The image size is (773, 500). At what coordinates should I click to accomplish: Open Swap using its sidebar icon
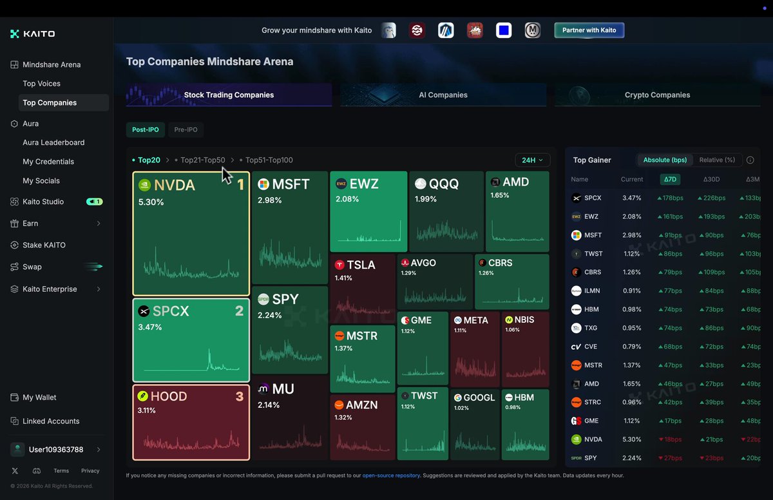click(x=14, y=267)
